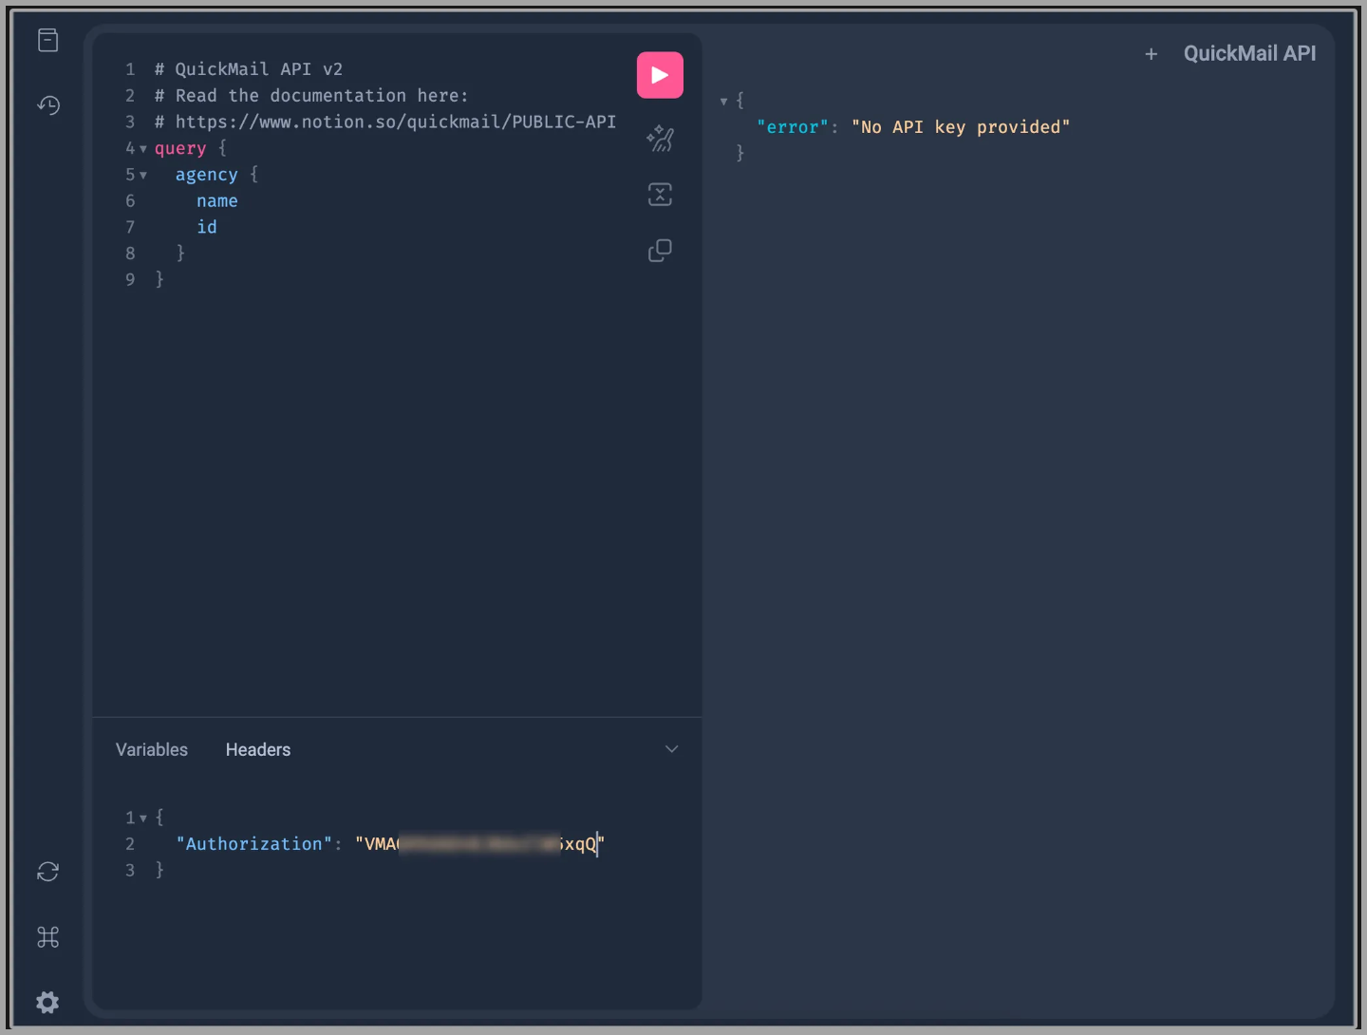This screenshot has width=1367, height=1035.
Task: Open the documentation explorer sidebar icon
Action: 47,40
